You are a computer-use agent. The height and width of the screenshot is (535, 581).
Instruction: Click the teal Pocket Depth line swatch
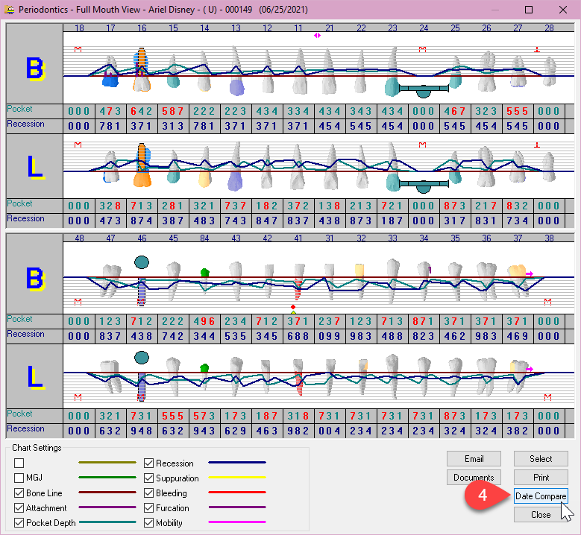pos(107,522)
